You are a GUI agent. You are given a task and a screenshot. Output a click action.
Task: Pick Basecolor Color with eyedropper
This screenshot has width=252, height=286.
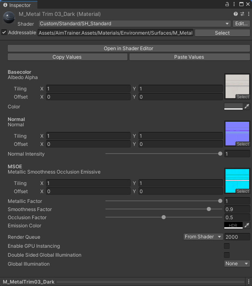tap(247, 106)
